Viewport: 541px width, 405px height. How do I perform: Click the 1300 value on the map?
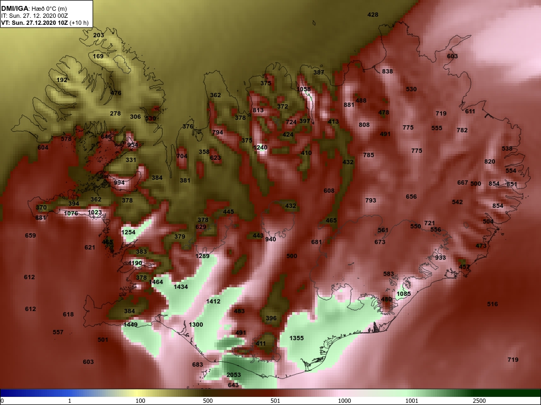(196, 325)
